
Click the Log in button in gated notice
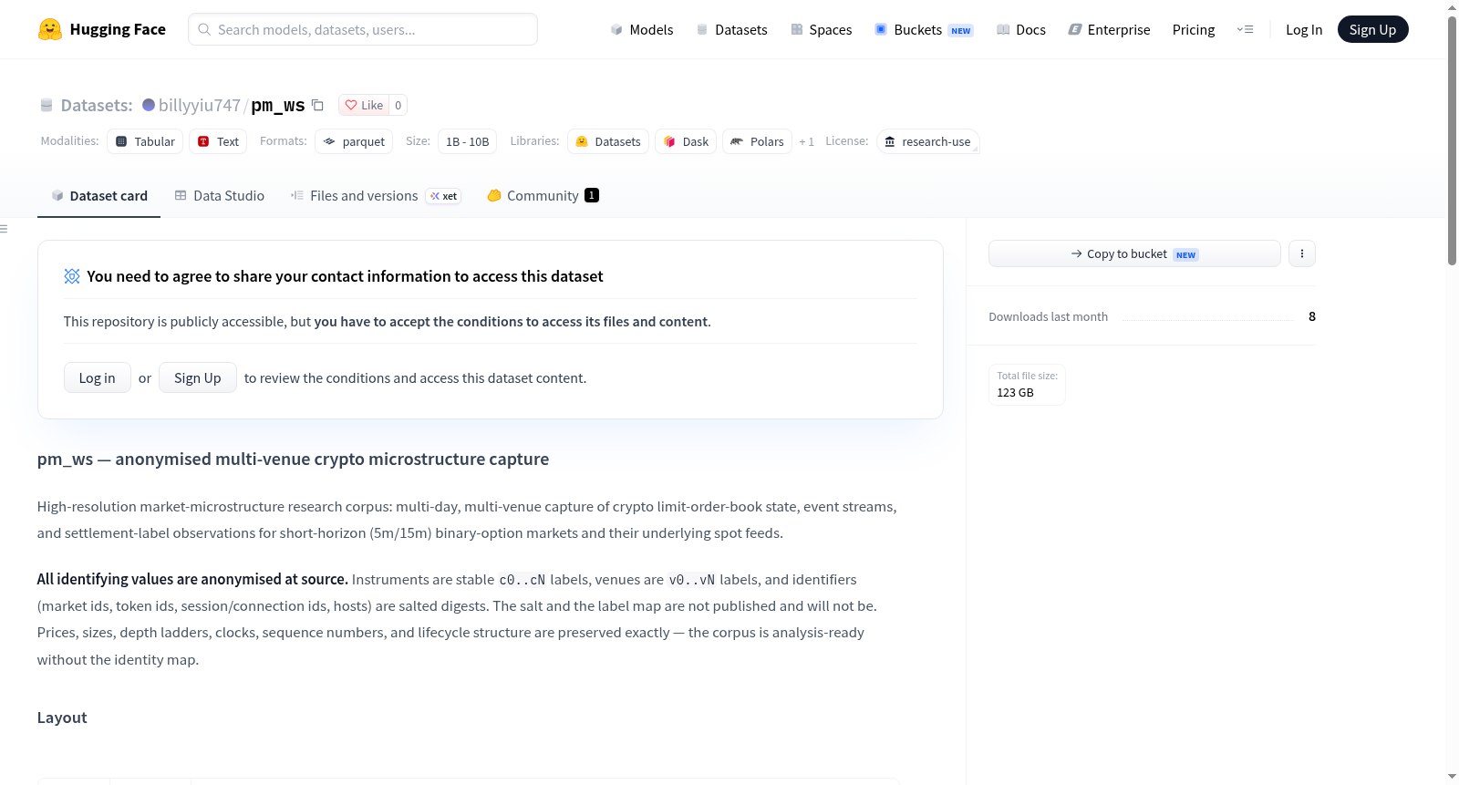tap(98, 377)
